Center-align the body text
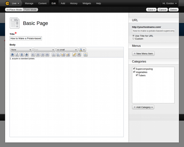 38,54
